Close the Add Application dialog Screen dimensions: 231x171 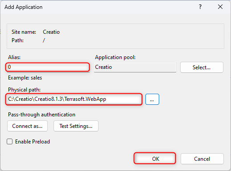tap(220, 7)
